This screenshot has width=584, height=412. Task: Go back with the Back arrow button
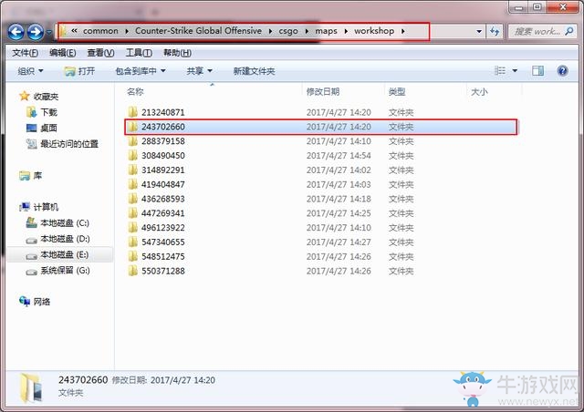[16, 32]
